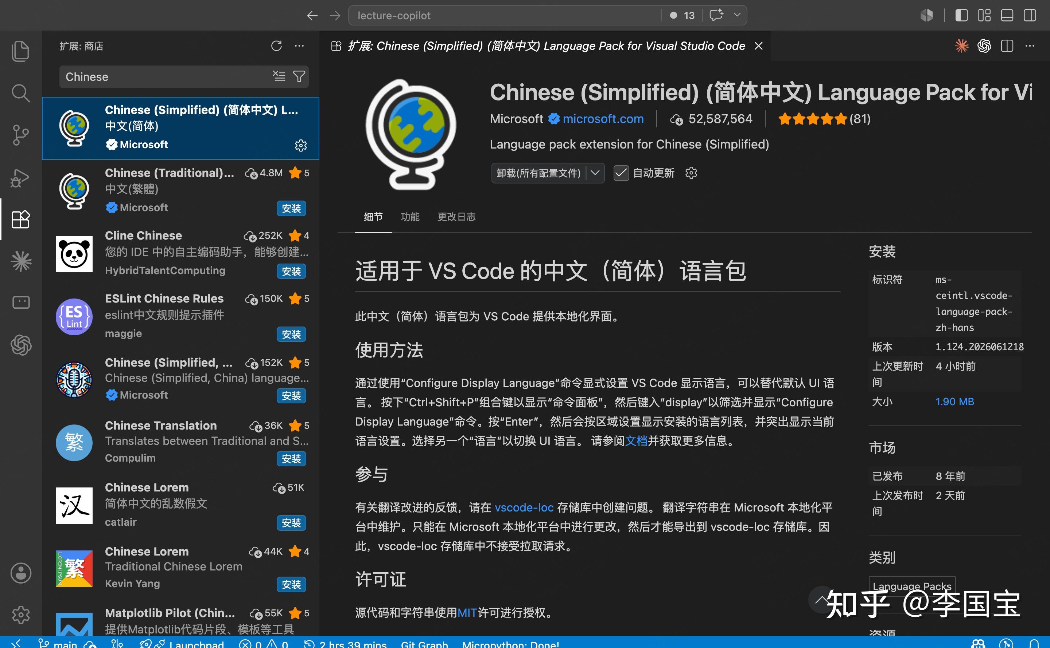Toggle the 自动更新 checkbox

tap(621, 173)
